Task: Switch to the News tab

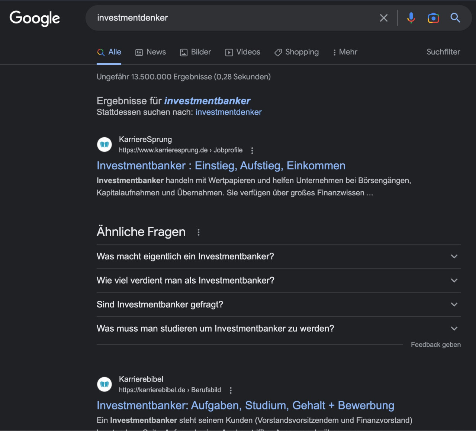Action: (x=151, y=52)
